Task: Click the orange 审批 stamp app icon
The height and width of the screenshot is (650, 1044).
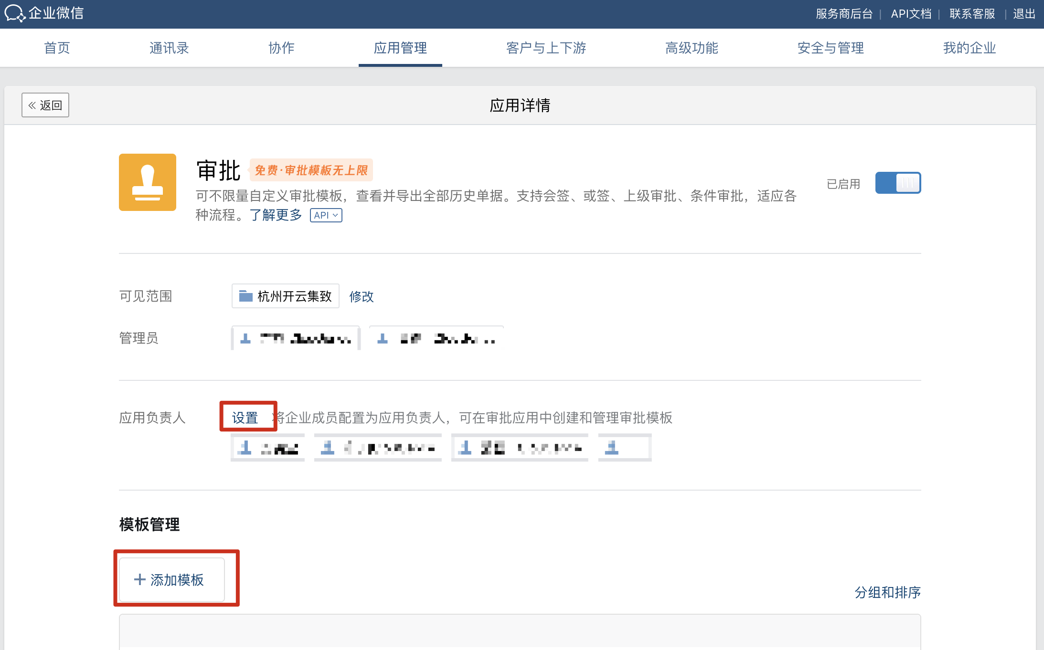Action: pyautogui.click(x=147, y=182)
